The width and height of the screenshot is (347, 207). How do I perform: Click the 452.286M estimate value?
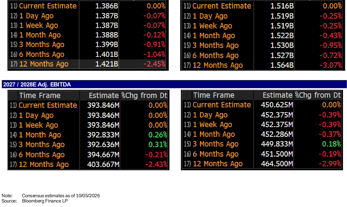click(277, 134)
